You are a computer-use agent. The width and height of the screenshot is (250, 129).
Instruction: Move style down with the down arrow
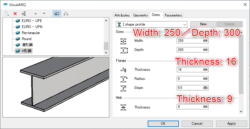[x=44, y=14]
